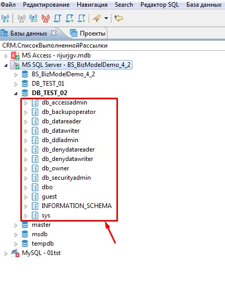Open the Редактор SQL menu
This screenshot has width=225, height=289.
[x=160, y=5]
